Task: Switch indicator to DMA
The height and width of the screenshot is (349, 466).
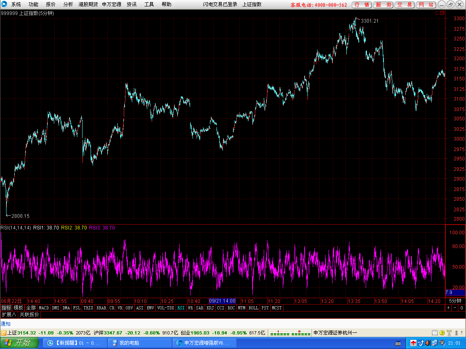Action: [x=66, y=308]
